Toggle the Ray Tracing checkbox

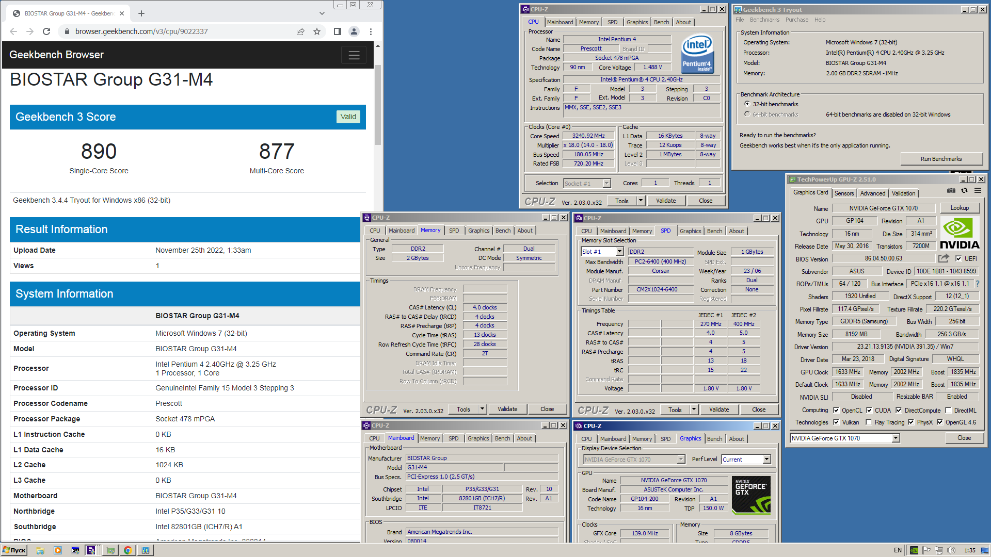click(x=869, y=422)
